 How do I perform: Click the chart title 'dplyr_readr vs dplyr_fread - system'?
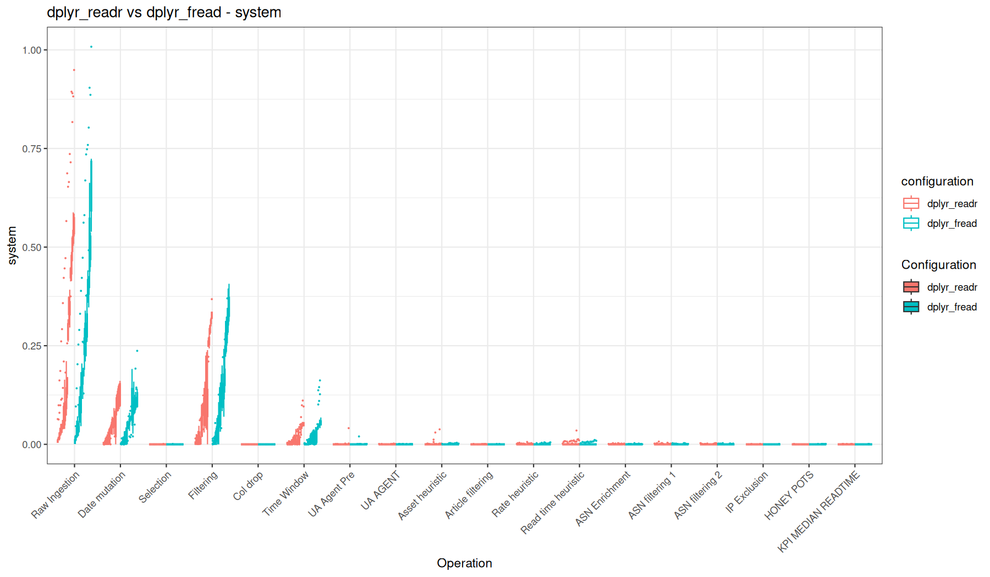coord(164,12)
